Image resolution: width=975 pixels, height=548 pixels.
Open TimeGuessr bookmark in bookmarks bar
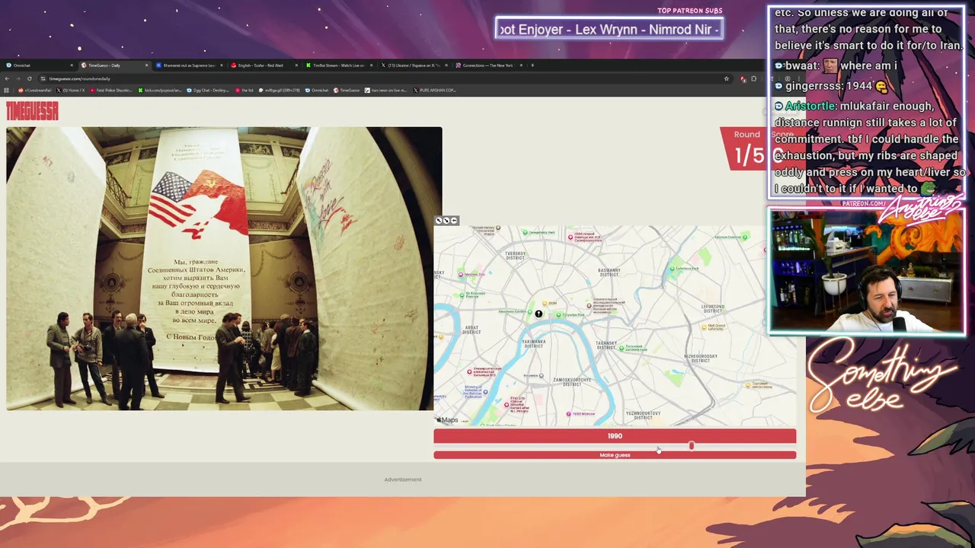click(x=347, y=90)
